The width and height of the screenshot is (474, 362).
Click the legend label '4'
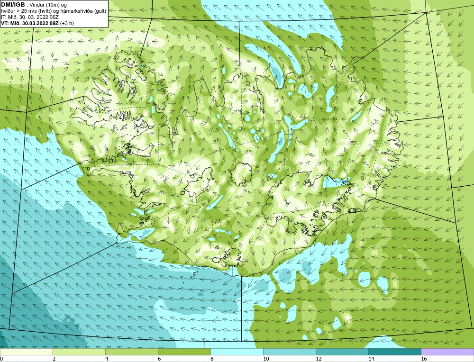[x=107, y=359]
